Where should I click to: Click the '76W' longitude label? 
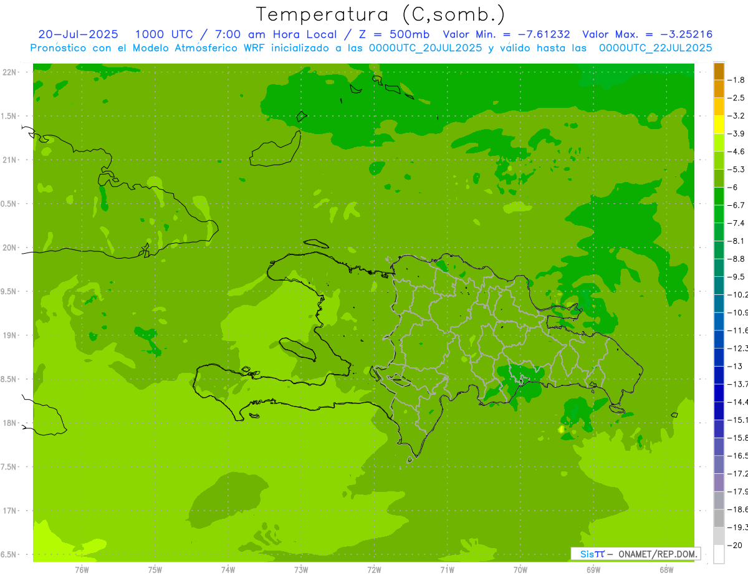pos(82,569)
